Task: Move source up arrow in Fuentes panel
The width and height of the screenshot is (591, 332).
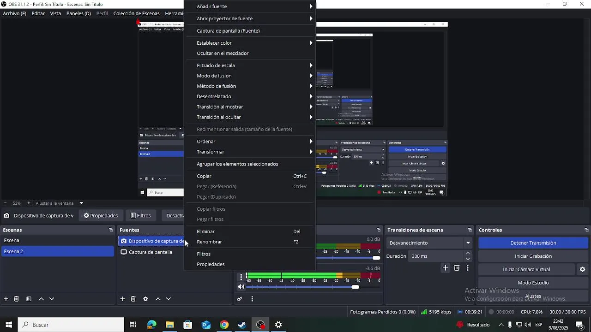Action: point(158,299)
